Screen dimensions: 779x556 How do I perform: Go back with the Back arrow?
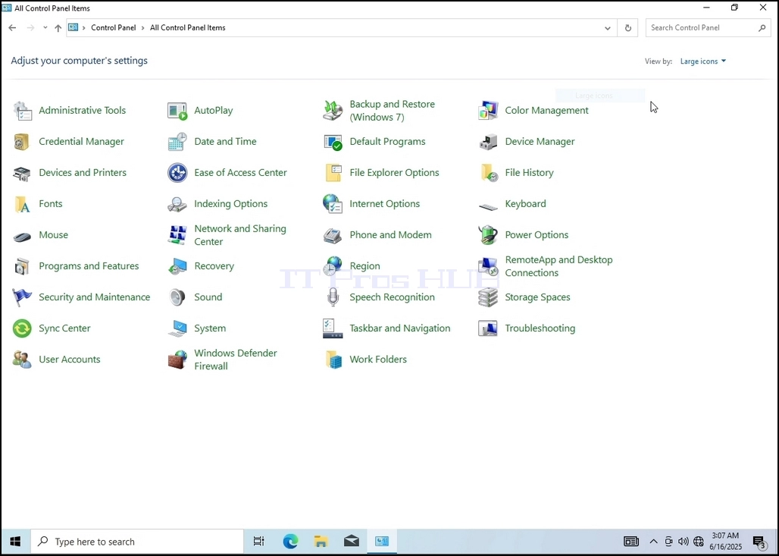12,28
